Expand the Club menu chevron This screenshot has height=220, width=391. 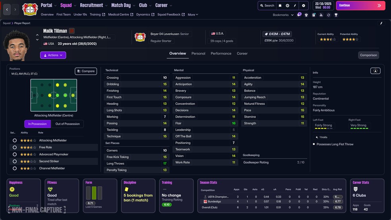pyautogui.click(x=150, y=6)
